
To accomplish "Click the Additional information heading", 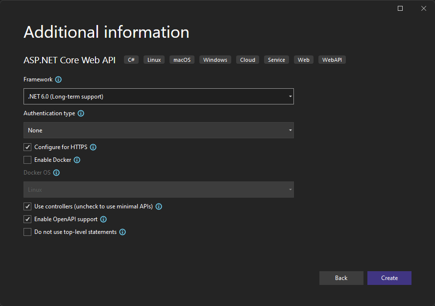I will click(x=106, y=32).
